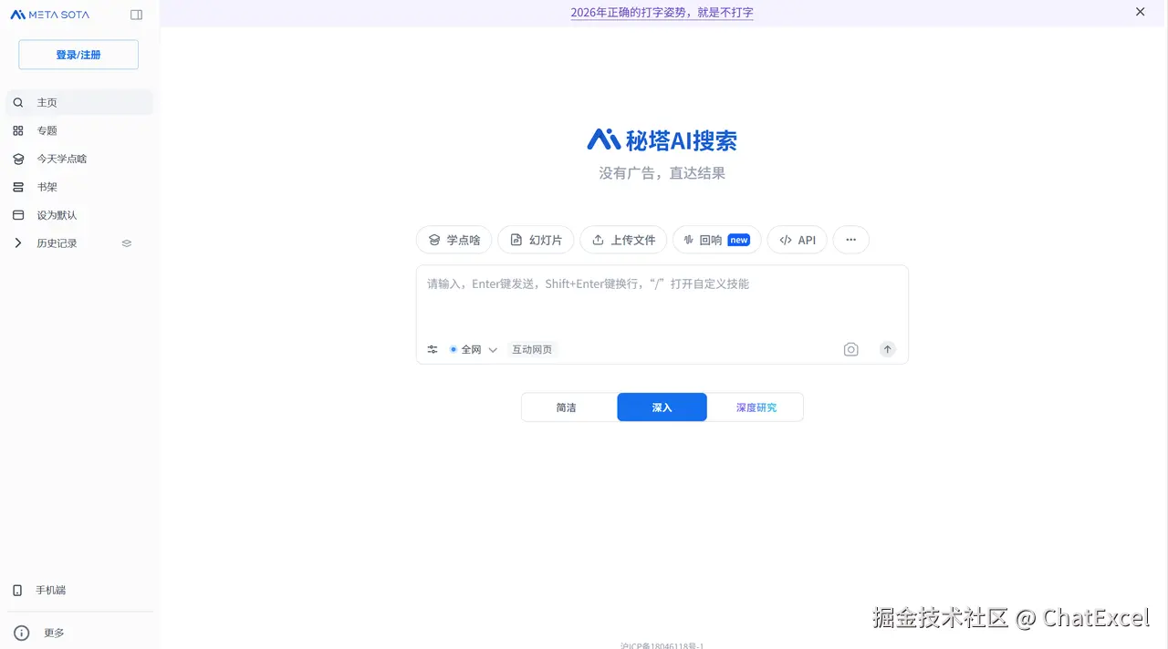Open 专题 in the sidebar
Viewport: 1168px width, 649px height.
coord(78,131)
